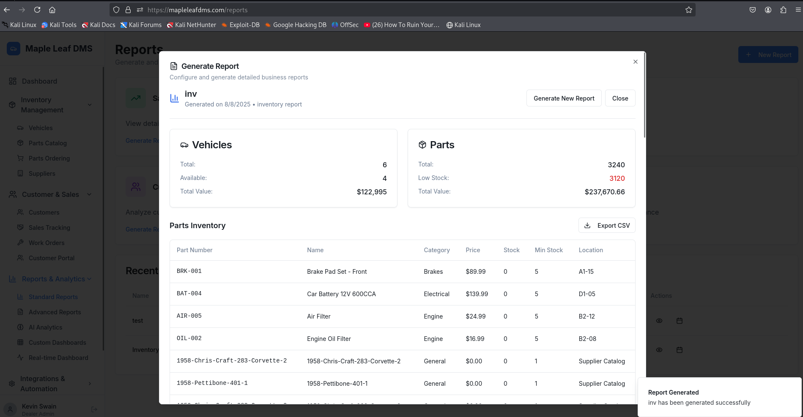Screen dimensions: 803x417
Task: Collapse the Inventory Management section
Action: (90, 105)
